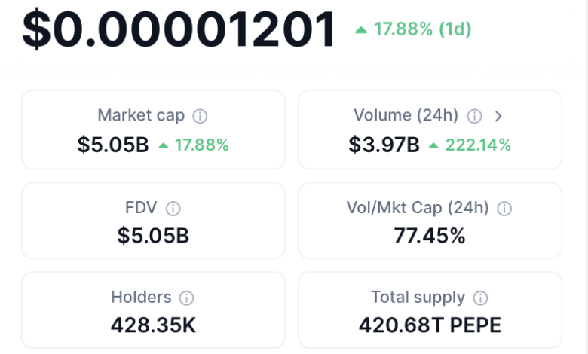Click the Holders info icon

coord(186,298)
